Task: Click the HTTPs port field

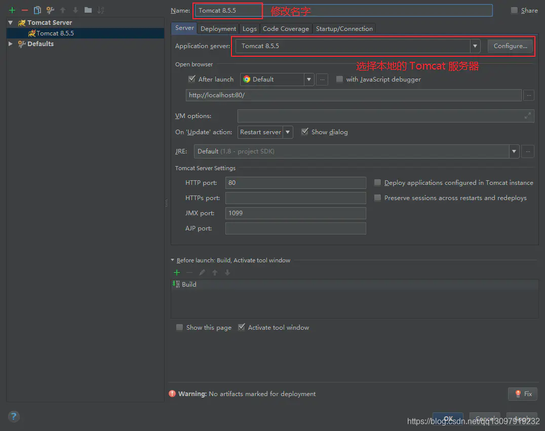Action: 295,198
